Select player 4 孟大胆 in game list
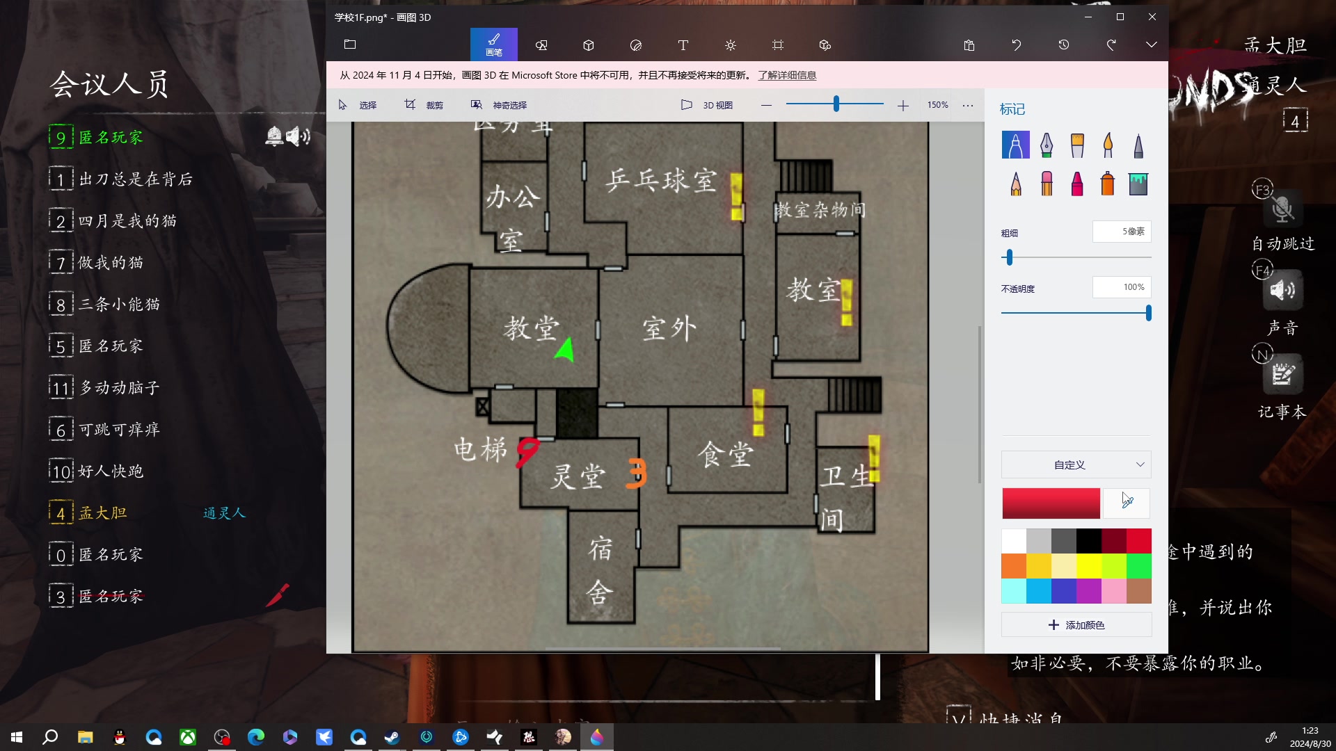 click(89, 513)
